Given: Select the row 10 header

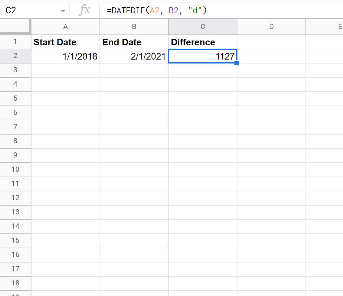Looking at the screenshot, I should point(15,169).
